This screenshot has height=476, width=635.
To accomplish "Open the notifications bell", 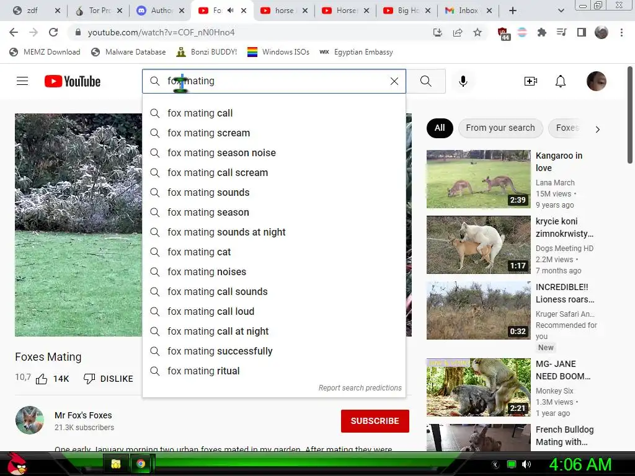I will 561,81.
